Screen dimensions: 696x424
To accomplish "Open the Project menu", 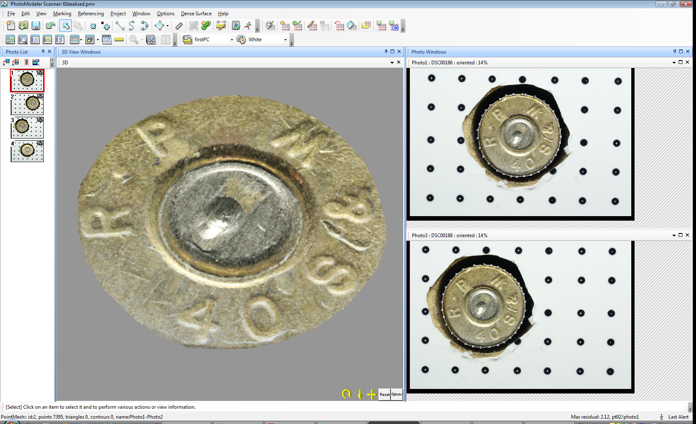I will [x=118, y=14].
